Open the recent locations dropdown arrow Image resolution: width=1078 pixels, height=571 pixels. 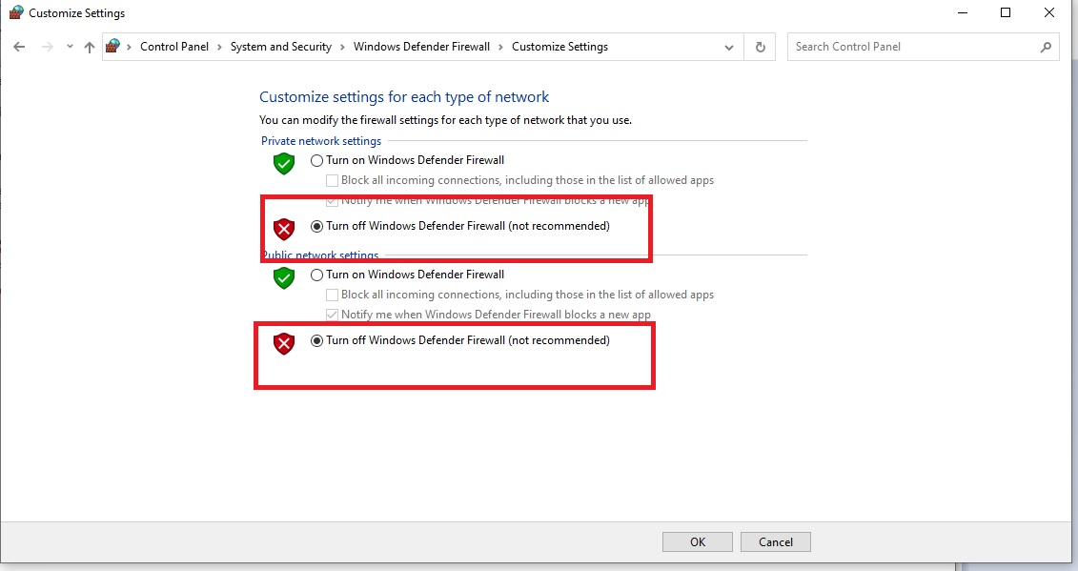pyautogui.click(x=70, y=47)
